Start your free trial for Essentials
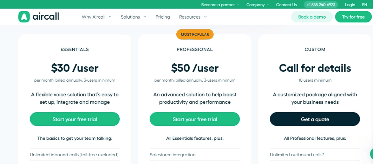Viewport: 373px width, 164px height. tap(75, 119)
